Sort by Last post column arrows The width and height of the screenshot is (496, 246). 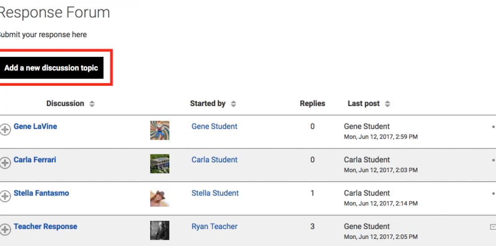(x=387, y=104)
